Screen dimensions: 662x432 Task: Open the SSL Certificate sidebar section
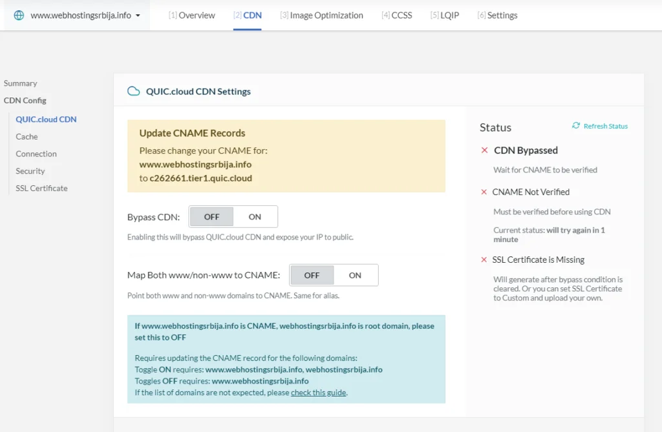41,188
